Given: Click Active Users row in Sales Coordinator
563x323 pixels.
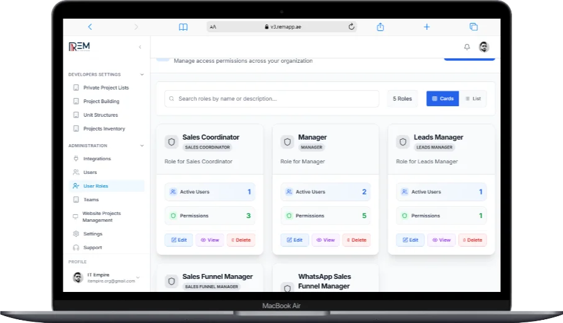Looking at the screenshot, I should (209, 192).
